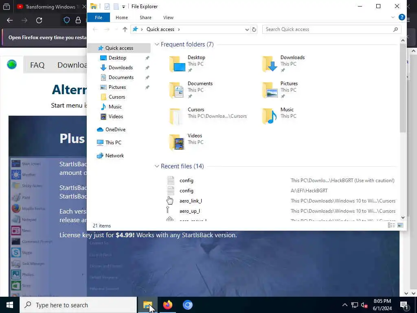
Task: Collapse the Recent files group
Action: 157,166
